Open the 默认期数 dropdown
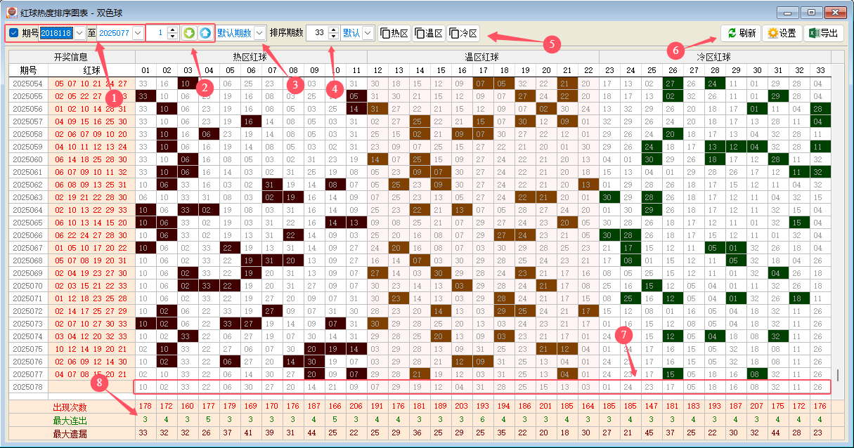Viewport: 854px width, 448px height. tap(259, 33)
